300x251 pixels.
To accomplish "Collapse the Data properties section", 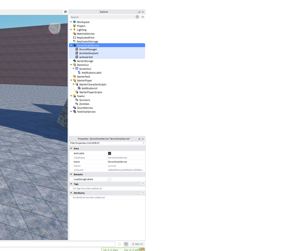I will coord(71,149).
